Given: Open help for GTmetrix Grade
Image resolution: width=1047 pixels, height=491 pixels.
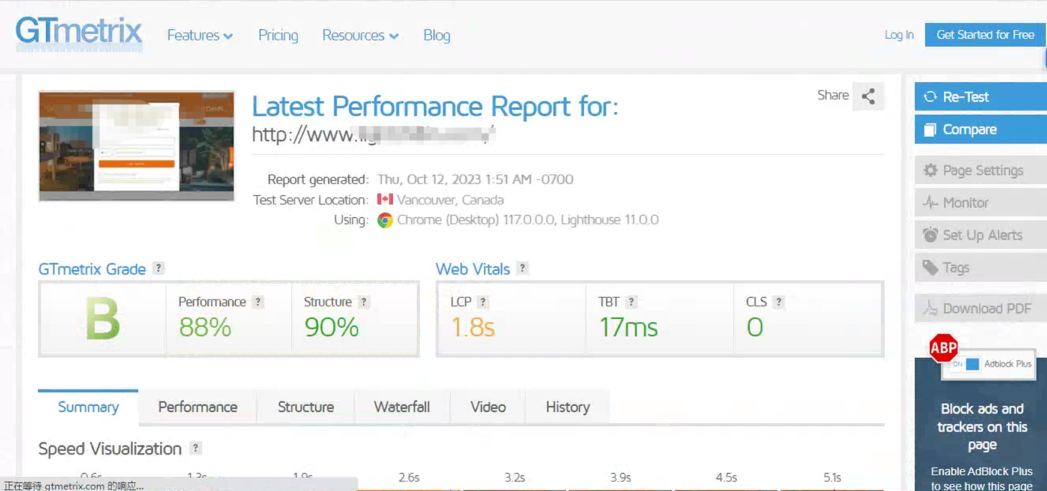Looking at the screenshot, I should click(158, 268).
